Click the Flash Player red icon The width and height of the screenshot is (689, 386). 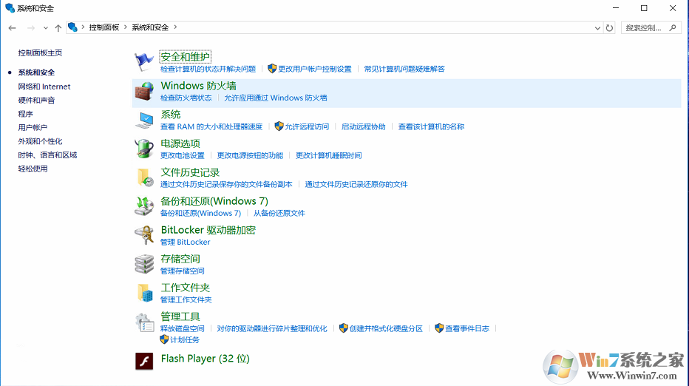(144, 362)
